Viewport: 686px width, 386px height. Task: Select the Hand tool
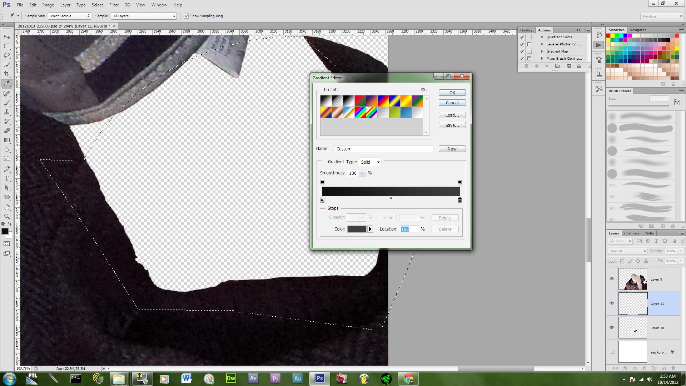(x=7, y=207)
